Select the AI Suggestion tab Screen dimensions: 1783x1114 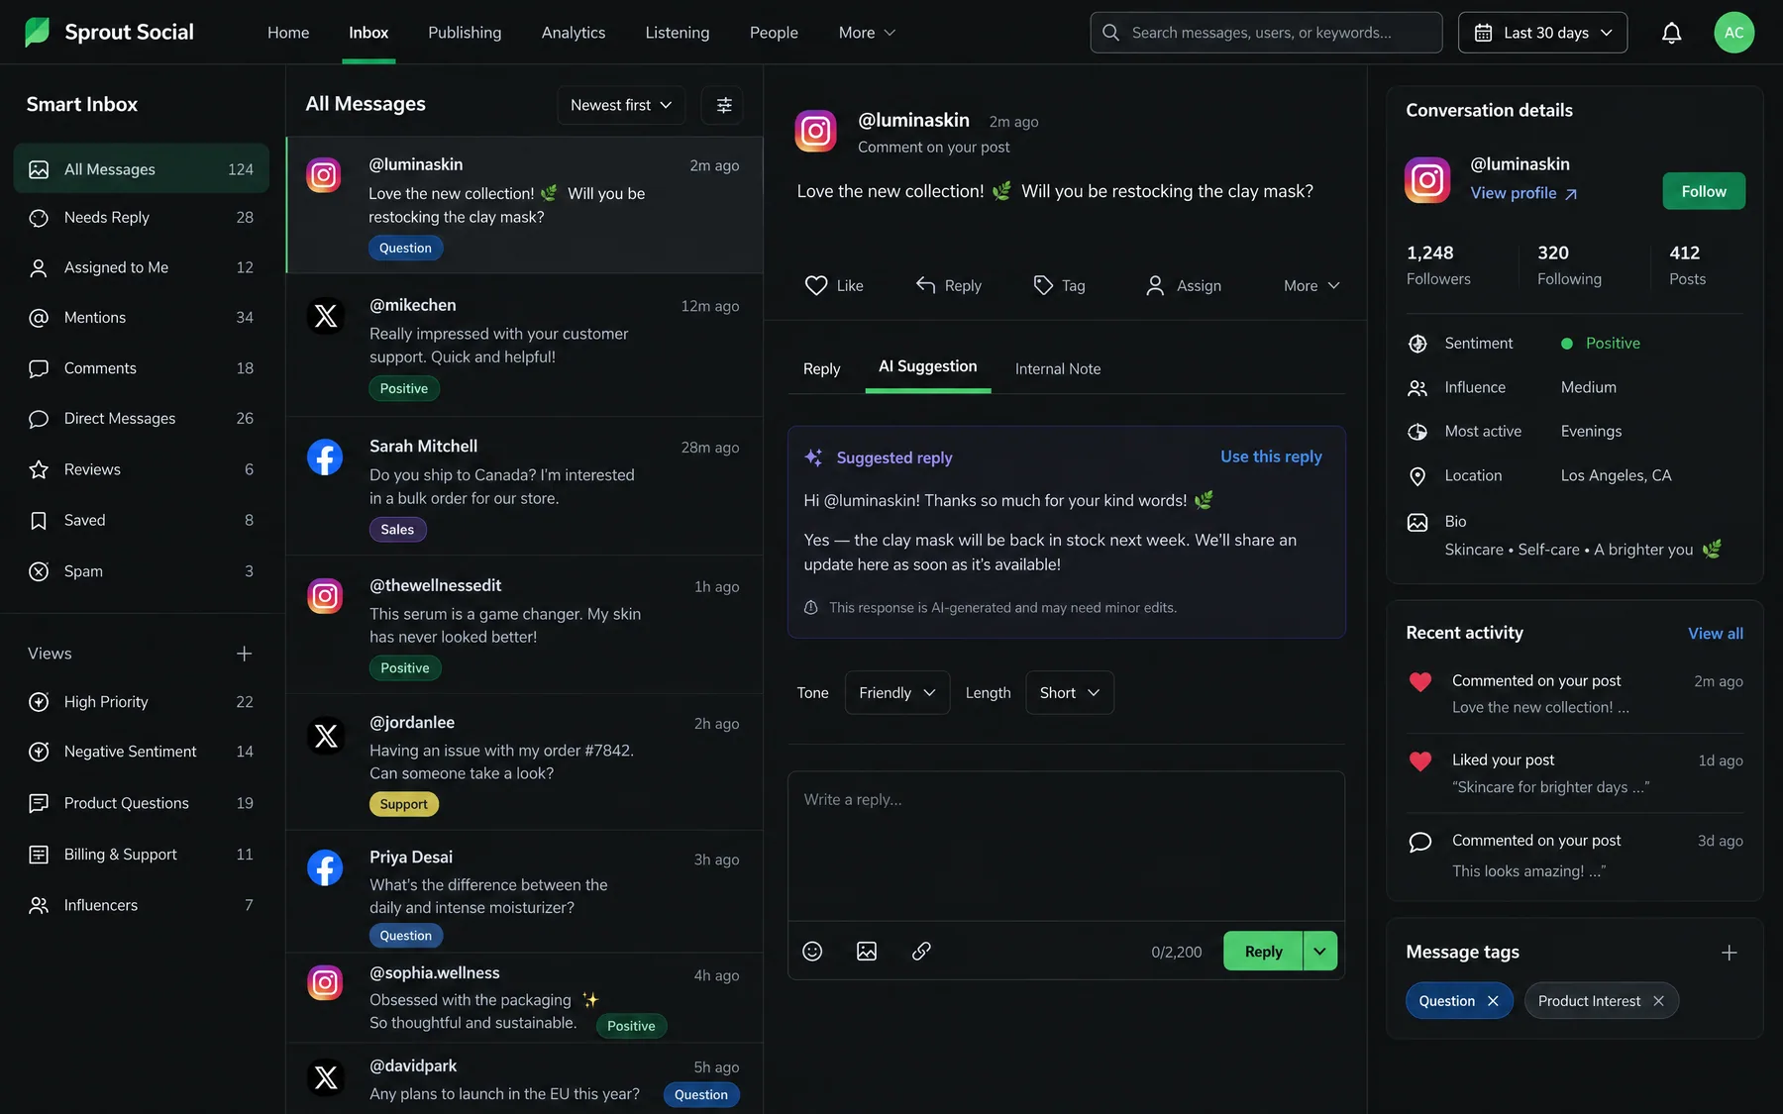pos(927,366)
